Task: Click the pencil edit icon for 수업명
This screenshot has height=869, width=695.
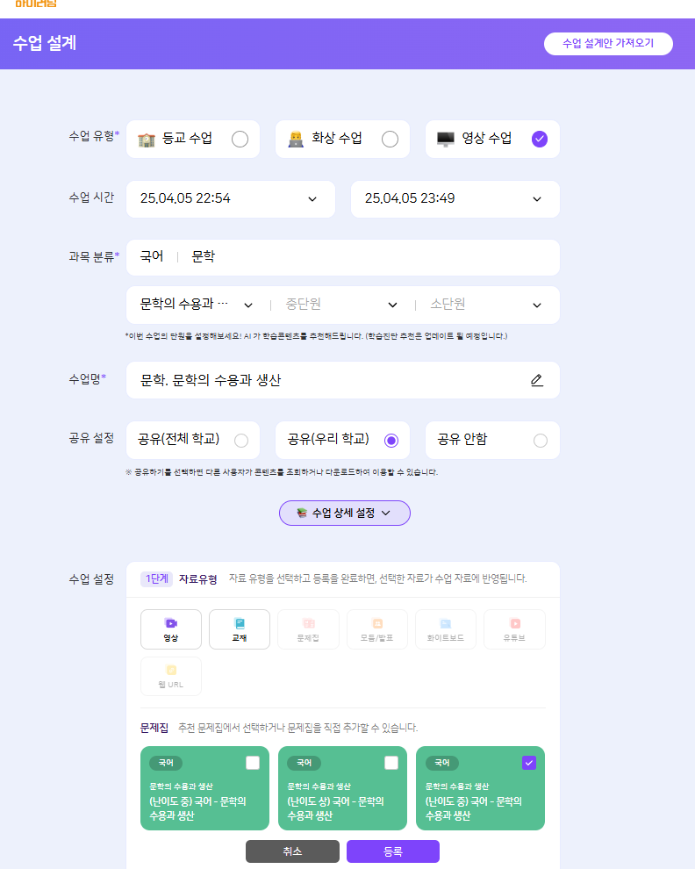Action: click(x=537, y=380)
